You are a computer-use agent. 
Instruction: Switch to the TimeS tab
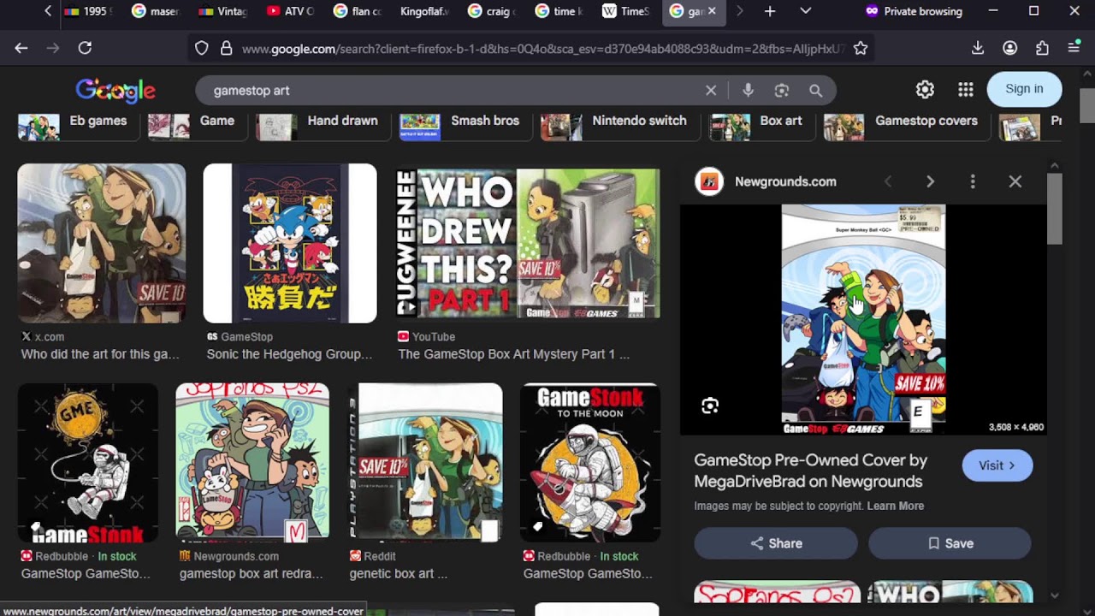[625, 11]
